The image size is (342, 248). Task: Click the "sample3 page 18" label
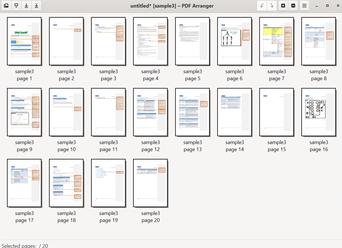[66, 217]
